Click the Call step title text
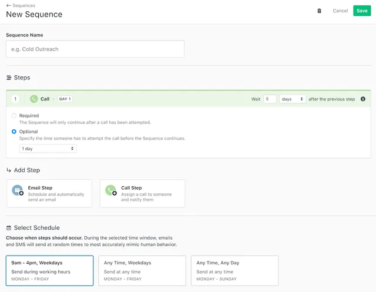This screenshot has width=376, height=292. pyautogui.click(x=45, y=99)
